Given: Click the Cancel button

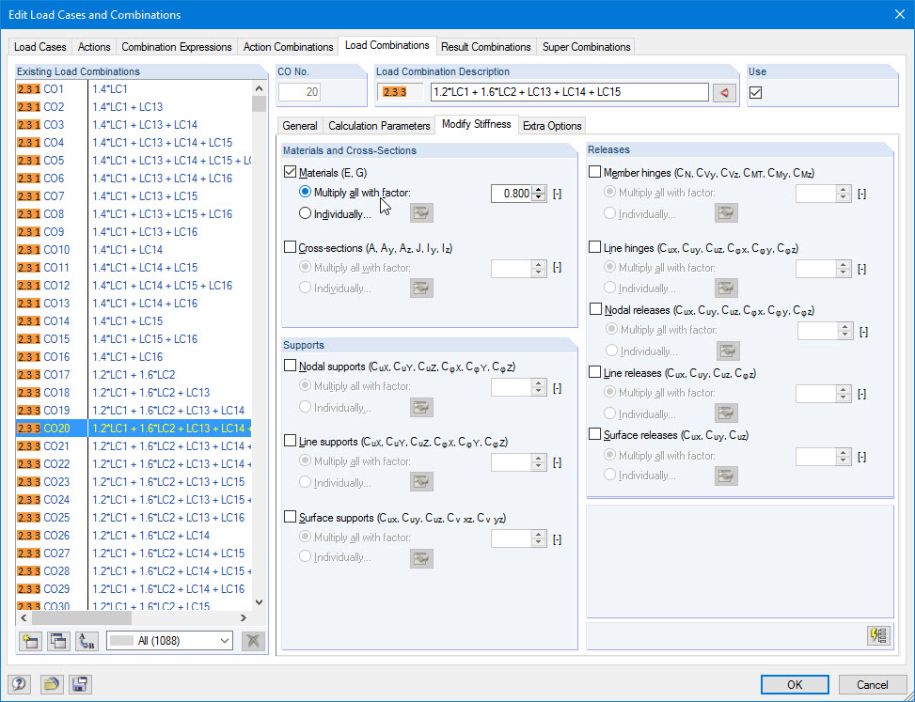Looking at the screenshot, I should (873, 684).
